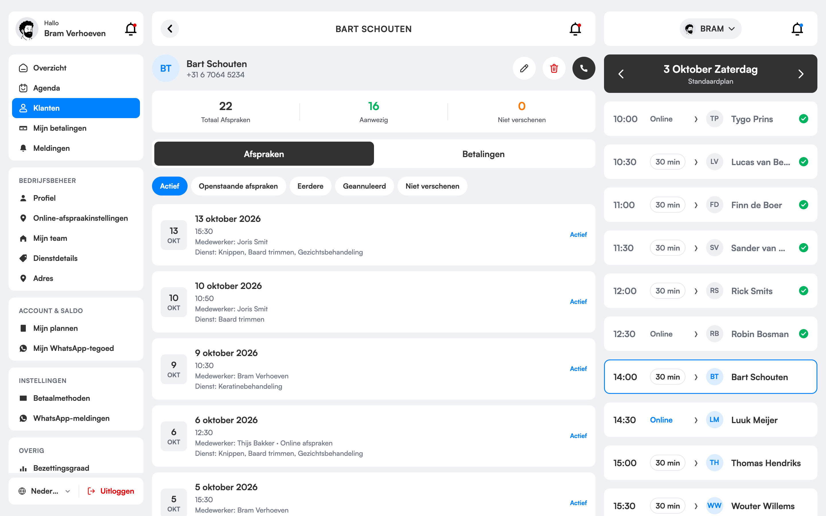
Task: Select Klanten in the sidebar menu
Action: point(76,108)
